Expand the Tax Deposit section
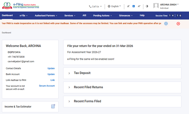This screenshot has width=189, height=114. 122,73
